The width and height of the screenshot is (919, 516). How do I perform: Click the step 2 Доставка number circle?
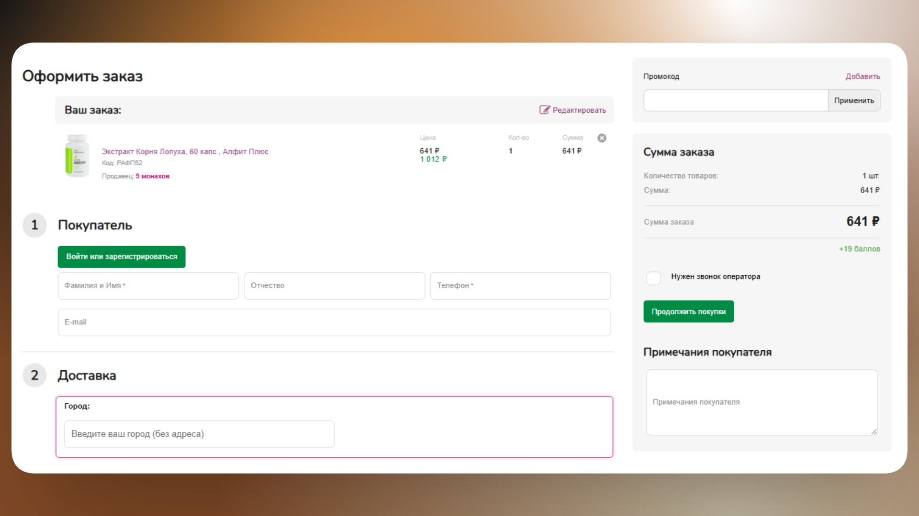tap(34, 376)
